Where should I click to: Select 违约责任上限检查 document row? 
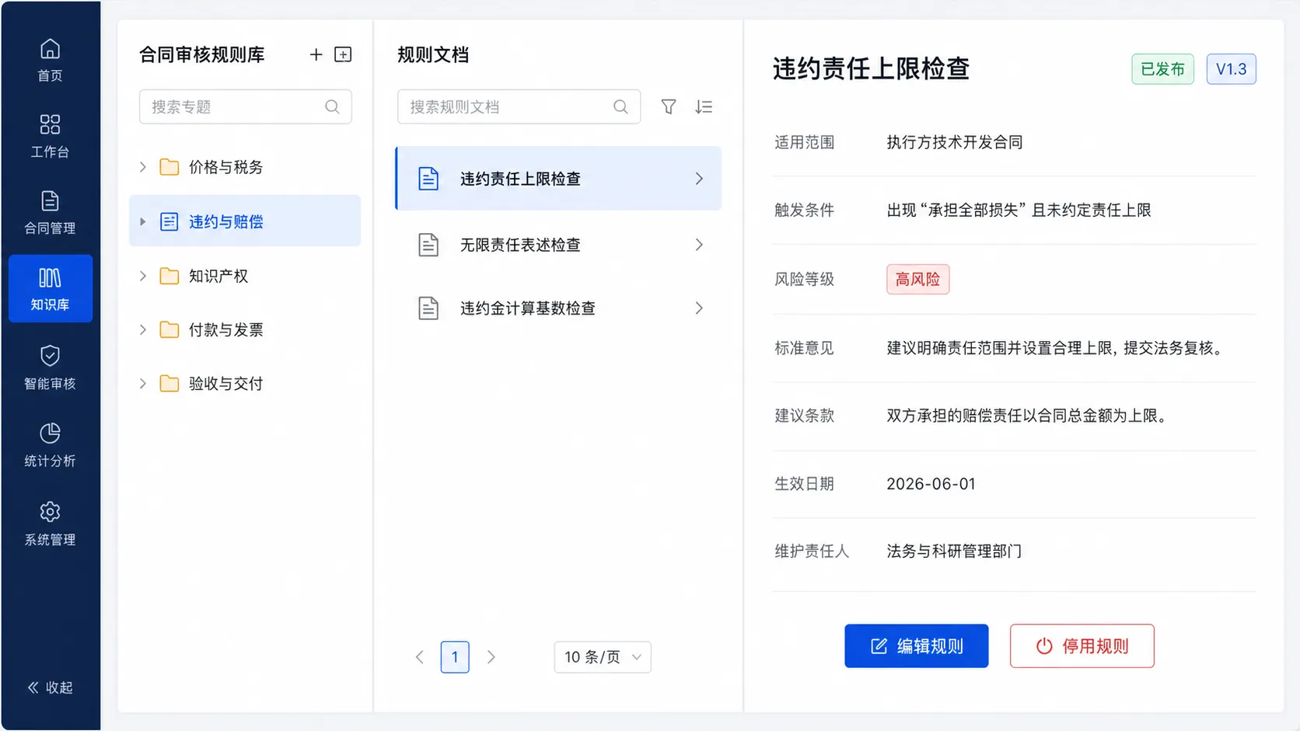[x=558, y=179]
